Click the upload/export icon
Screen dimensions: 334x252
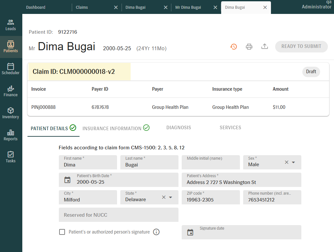coord(264,46)
